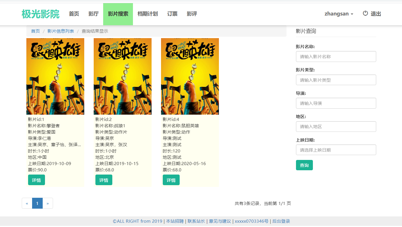The width and height of the screenshot is (402, 227).
Task: Click the xxxxx0703346号 footer link
Action: (x=252, y=221)
